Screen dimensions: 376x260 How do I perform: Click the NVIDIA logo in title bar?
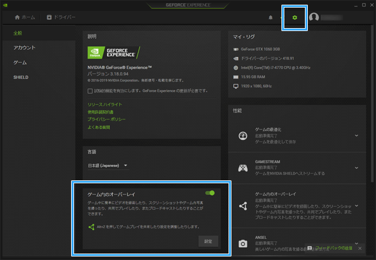[5, 5]
